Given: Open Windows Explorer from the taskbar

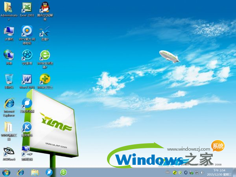Looking at the screenshot, I should coord(35,172).
